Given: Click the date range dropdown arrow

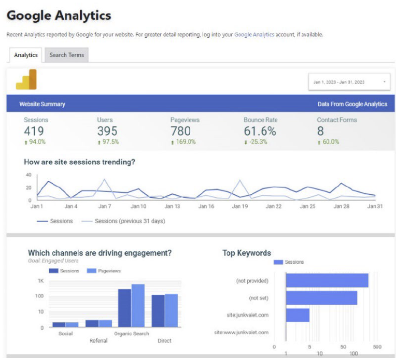Looking at the screenshot, I should (x=384, y=82).
